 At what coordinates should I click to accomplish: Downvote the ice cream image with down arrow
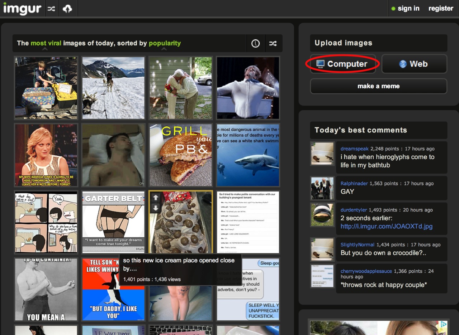tap(156, 208)
